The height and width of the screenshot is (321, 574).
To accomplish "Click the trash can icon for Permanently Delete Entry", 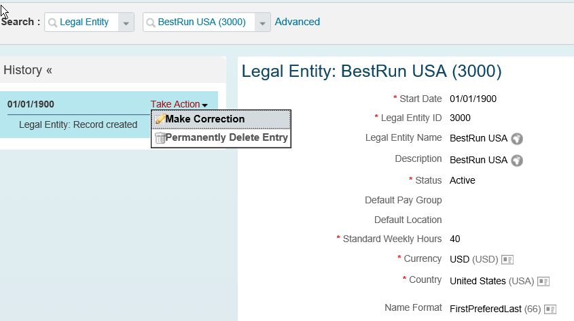I will coord(160,138).
